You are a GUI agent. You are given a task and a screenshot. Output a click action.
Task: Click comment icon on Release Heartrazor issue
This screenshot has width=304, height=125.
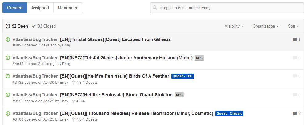pyautogui.click(x=295, y=113)
